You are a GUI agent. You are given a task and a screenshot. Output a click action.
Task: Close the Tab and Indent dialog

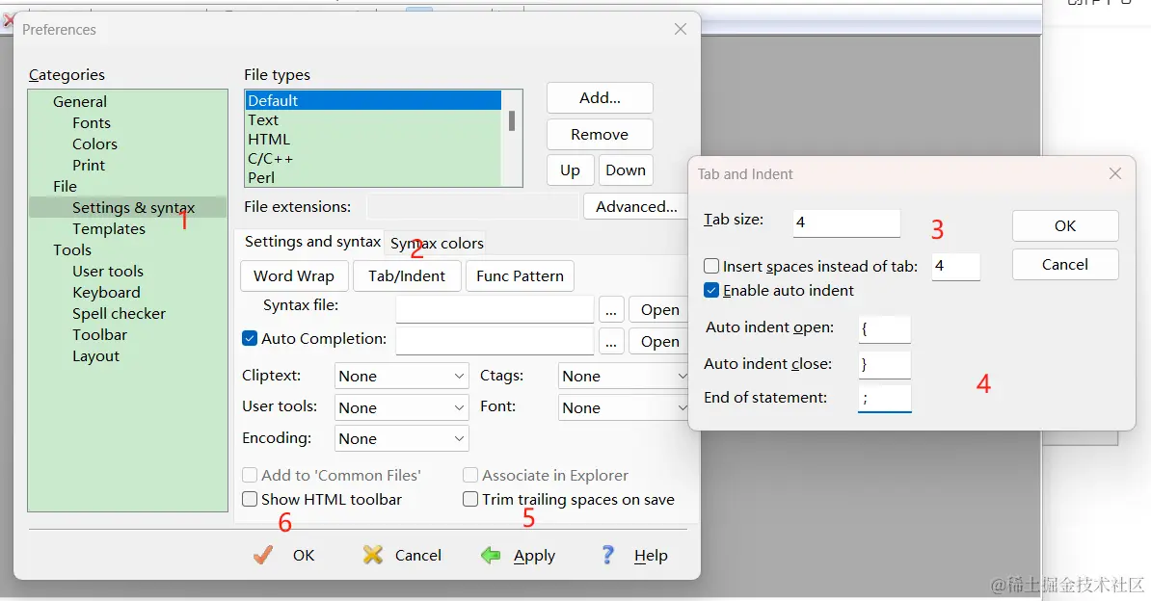click(x=1115, y=174)
